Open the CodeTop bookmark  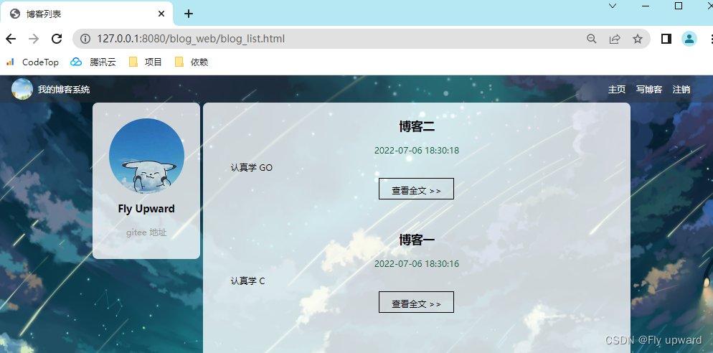(32, 62)
